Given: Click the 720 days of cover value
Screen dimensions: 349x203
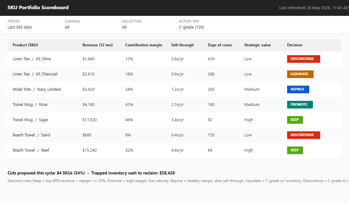Looking at the screenshot, I should [x=211, y=135].
